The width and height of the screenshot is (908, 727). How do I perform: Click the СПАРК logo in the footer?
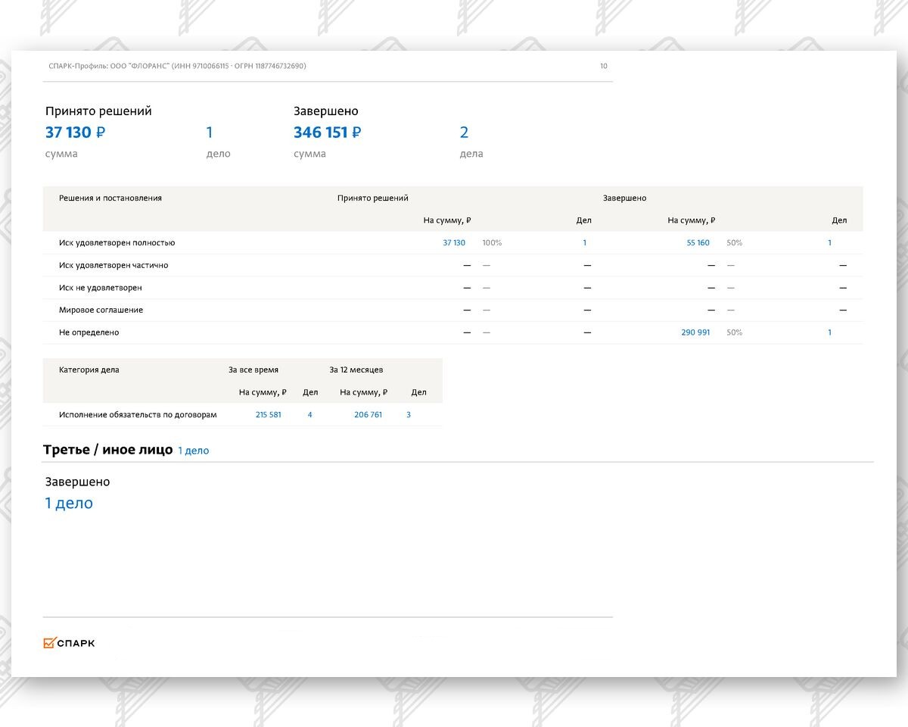coord(70,643)
